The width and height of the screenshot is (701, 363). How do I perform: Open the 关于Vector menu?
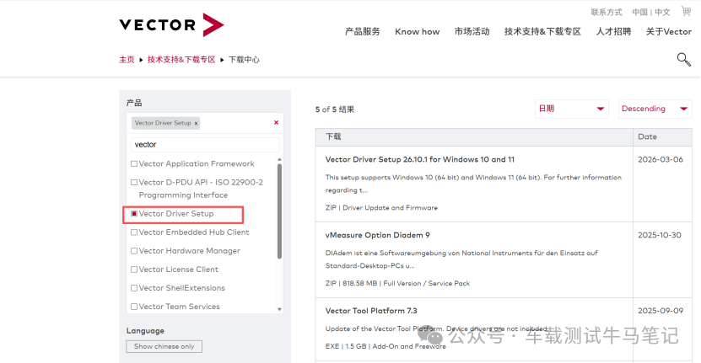(x=669, y=32)
